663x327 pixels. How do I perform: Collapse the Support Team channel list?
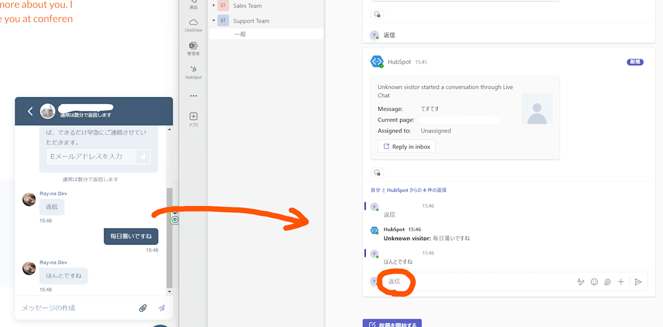pyautogui.click(x=214, y=20)
